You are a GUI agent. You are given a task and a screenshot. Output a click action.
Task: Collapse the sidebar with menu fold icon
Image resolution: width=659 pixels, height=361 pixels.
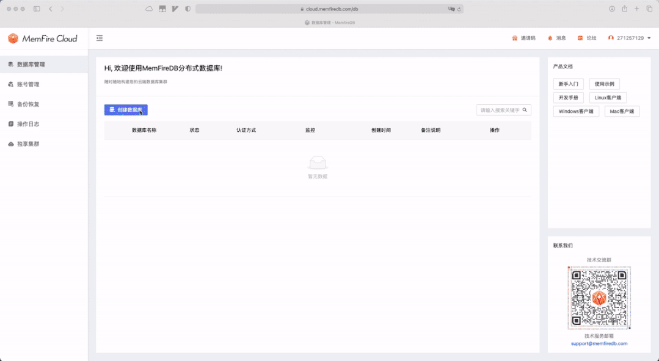(100, 38)
